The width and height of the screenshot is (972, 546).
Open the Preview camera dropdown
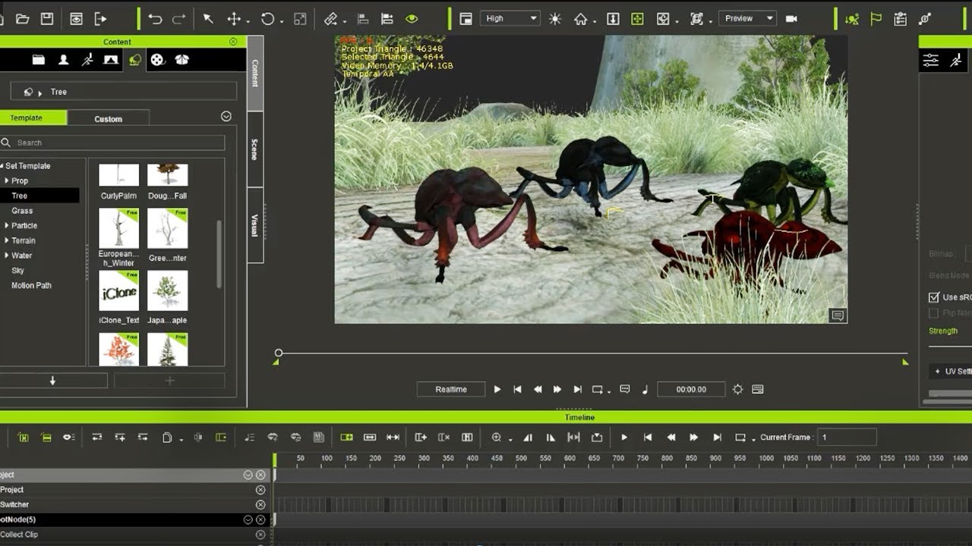(x=748, y=18)
